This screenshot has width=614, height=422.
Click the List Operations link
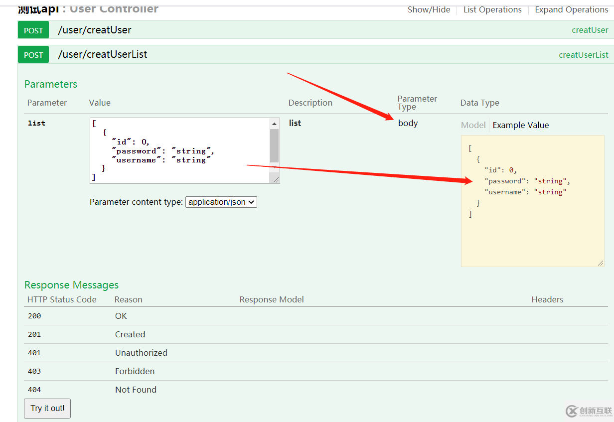click(492, 9)
